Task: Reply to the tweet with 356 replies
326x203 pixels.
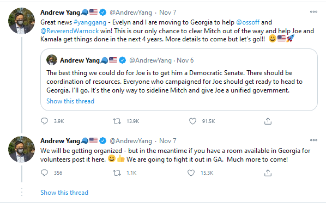Action: (x=44, y=173)
